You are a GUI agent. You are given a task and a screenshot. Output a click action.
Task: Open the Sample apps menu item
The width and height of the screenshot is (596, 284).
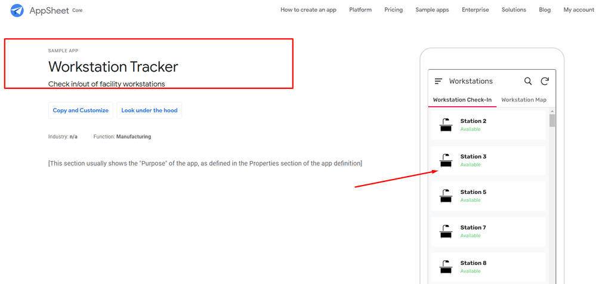pyautogui.click(x=432, y=10)
